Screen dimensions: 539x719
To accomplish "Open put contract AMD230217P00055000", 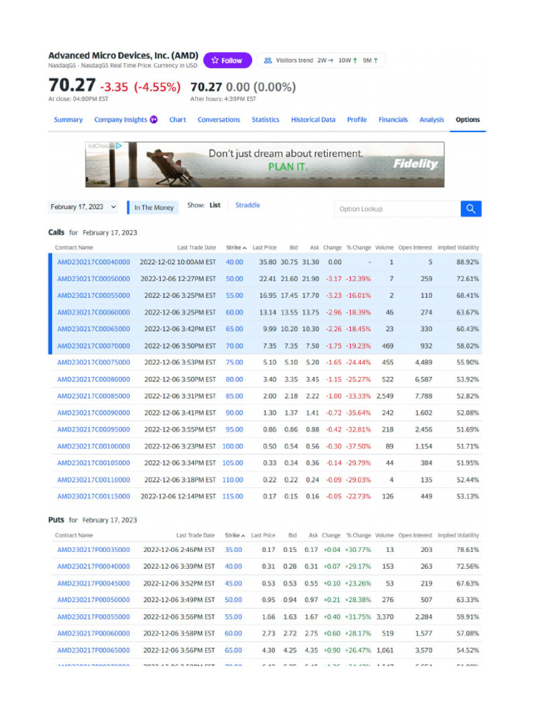I will [x=93, y=617].
